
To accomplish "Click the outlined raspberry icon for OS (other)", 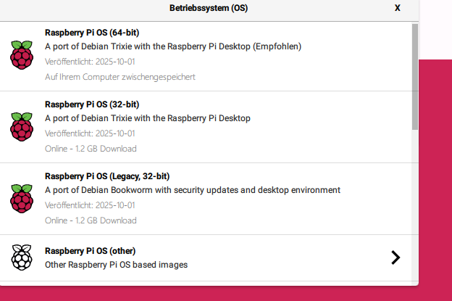I will (x=21, y=257).
